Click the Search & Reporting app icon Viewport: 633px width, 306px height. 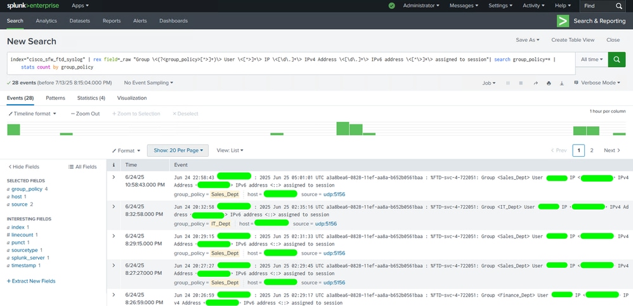point(563,21)
